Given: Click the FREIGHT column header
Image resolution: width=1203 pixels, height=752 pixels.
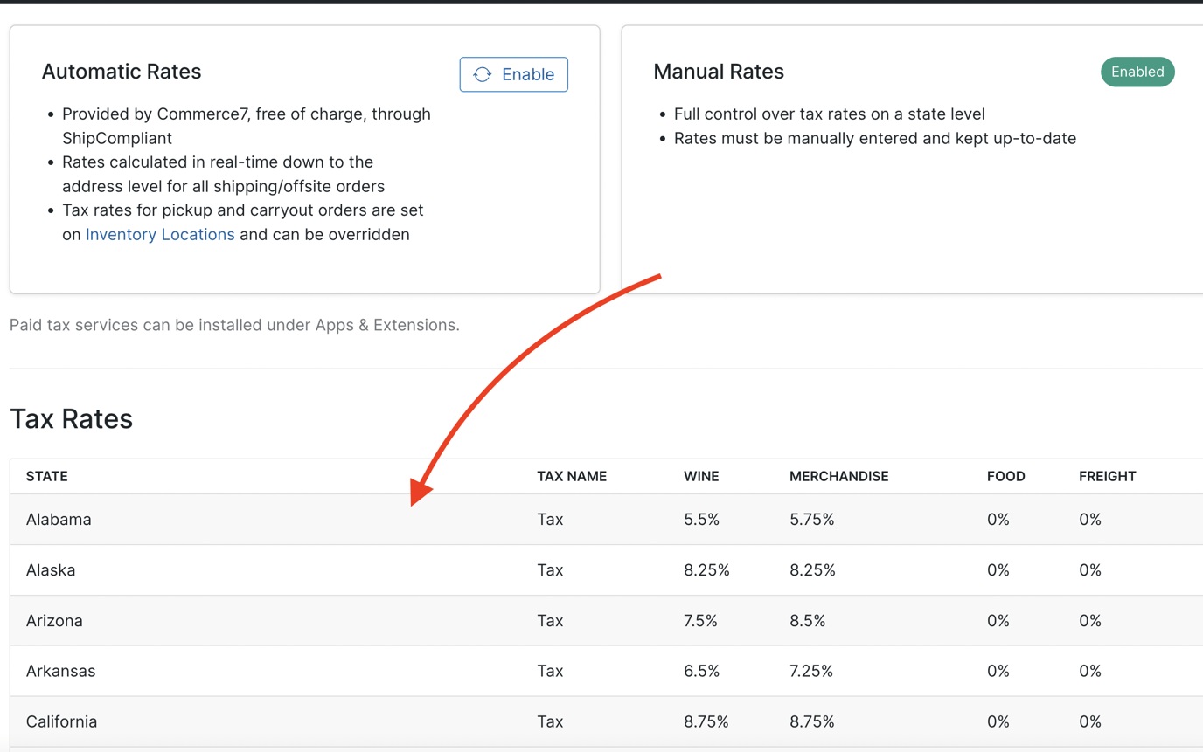Looking at the screenshot, I should tap(1108, 476).
